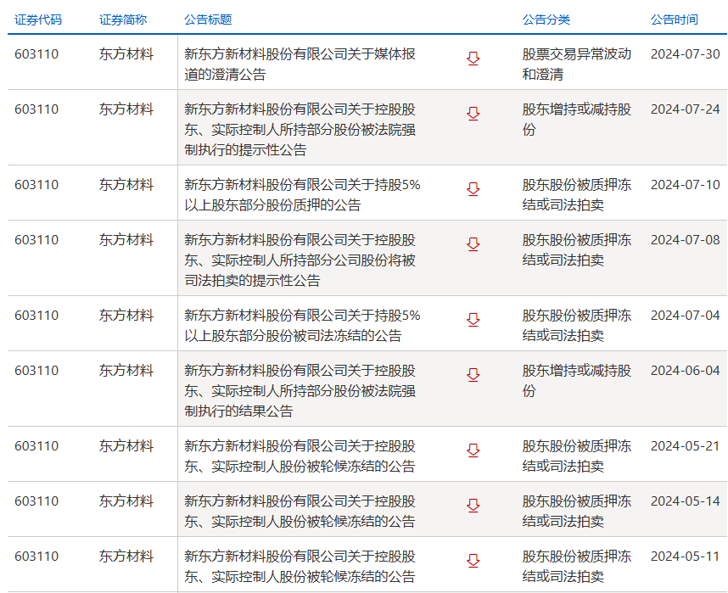Click stock code 603110 in the first row
This screenshot has width=728, height=593.
click(36, 54)
